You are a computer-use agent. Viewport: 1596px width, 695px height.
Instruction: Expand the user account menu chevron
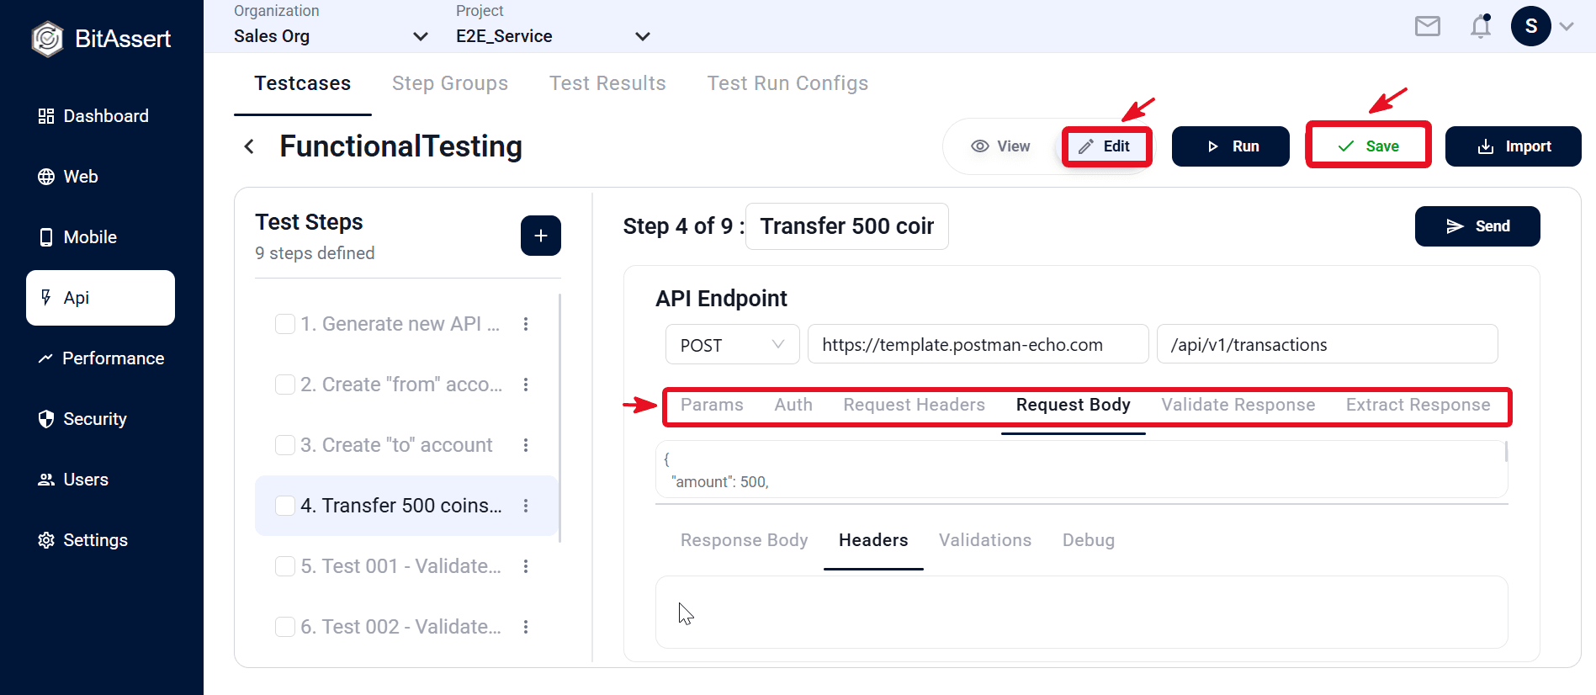pyautogui.click(x=1567, y=26)
